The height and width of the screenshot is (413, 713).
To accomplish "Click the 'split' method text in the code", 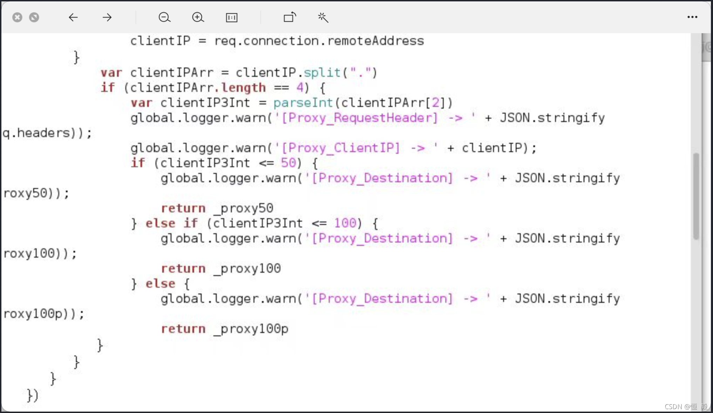I will (x=322, y=72).
